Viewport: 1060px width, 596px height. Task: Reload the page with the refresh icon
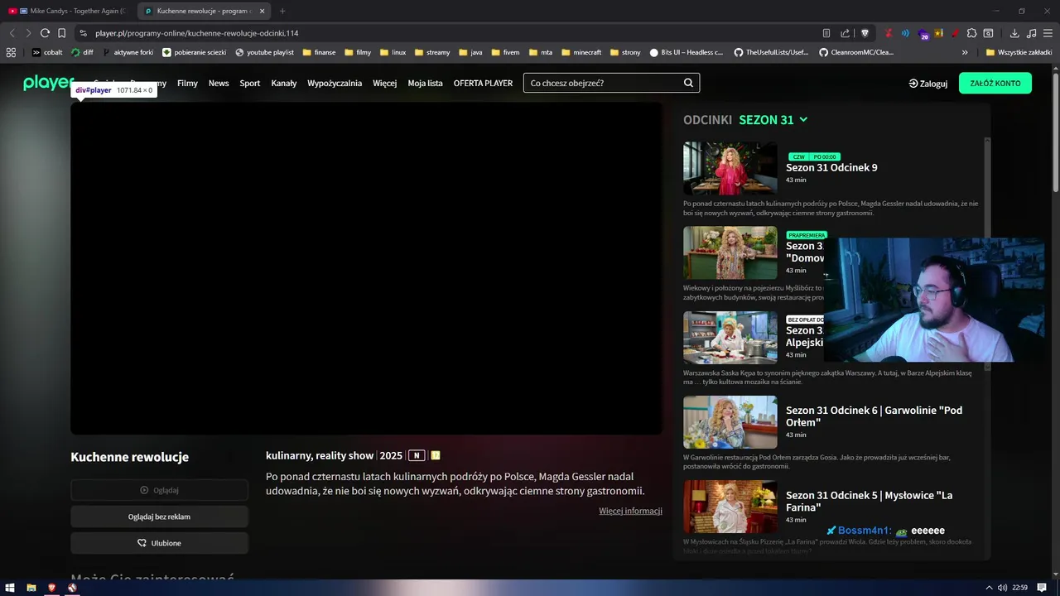(45, 33)
